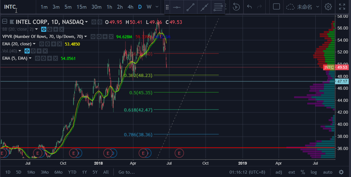Viewport: 351px width, 177px height.
Task: Expand VPVR indicator dropdown arrow
Action: click(x=86, y=37)
